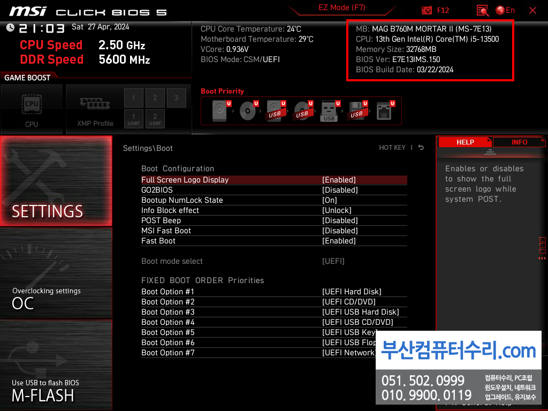Open Boot Option #4 UEFI USB CD/DVD
This screenshot has height=411, width=548.
pos(274,322)
